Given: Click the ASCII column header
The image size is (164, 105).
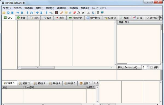Looking at the screenshot, I should (91, 87).
